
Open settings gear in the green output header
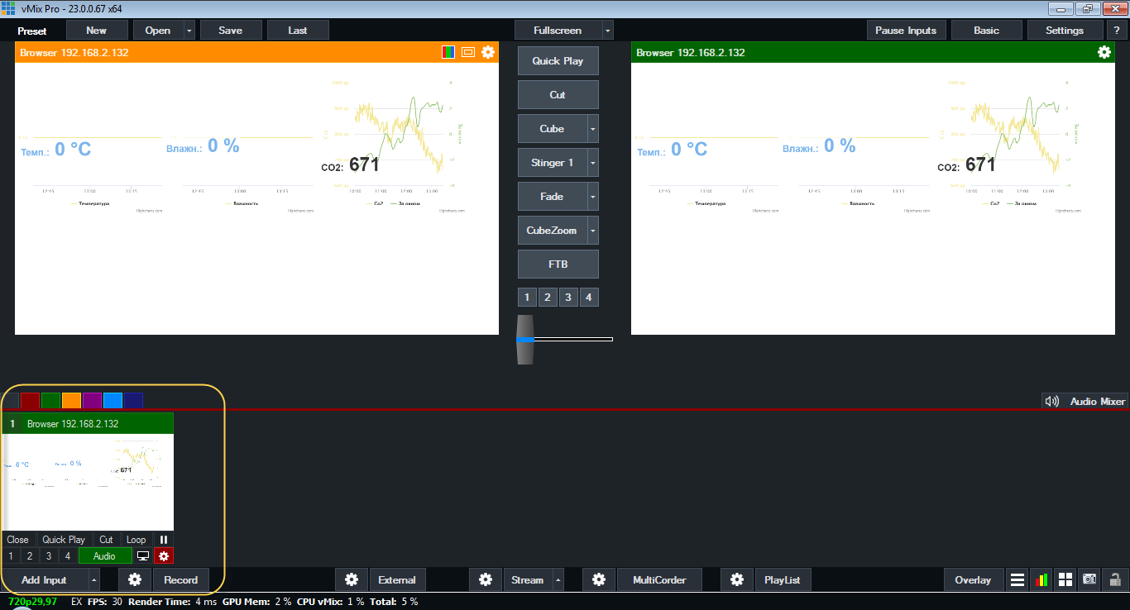(x=1104, y=52)
